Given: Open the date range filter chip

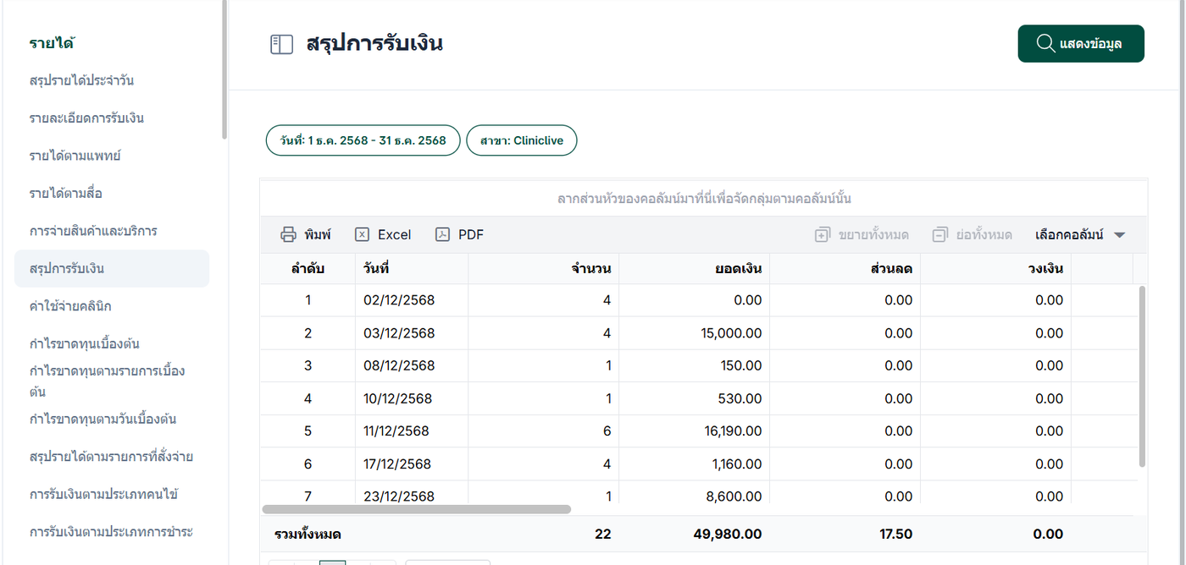Looking at the screenshot, I should click(x=363, y=140).
